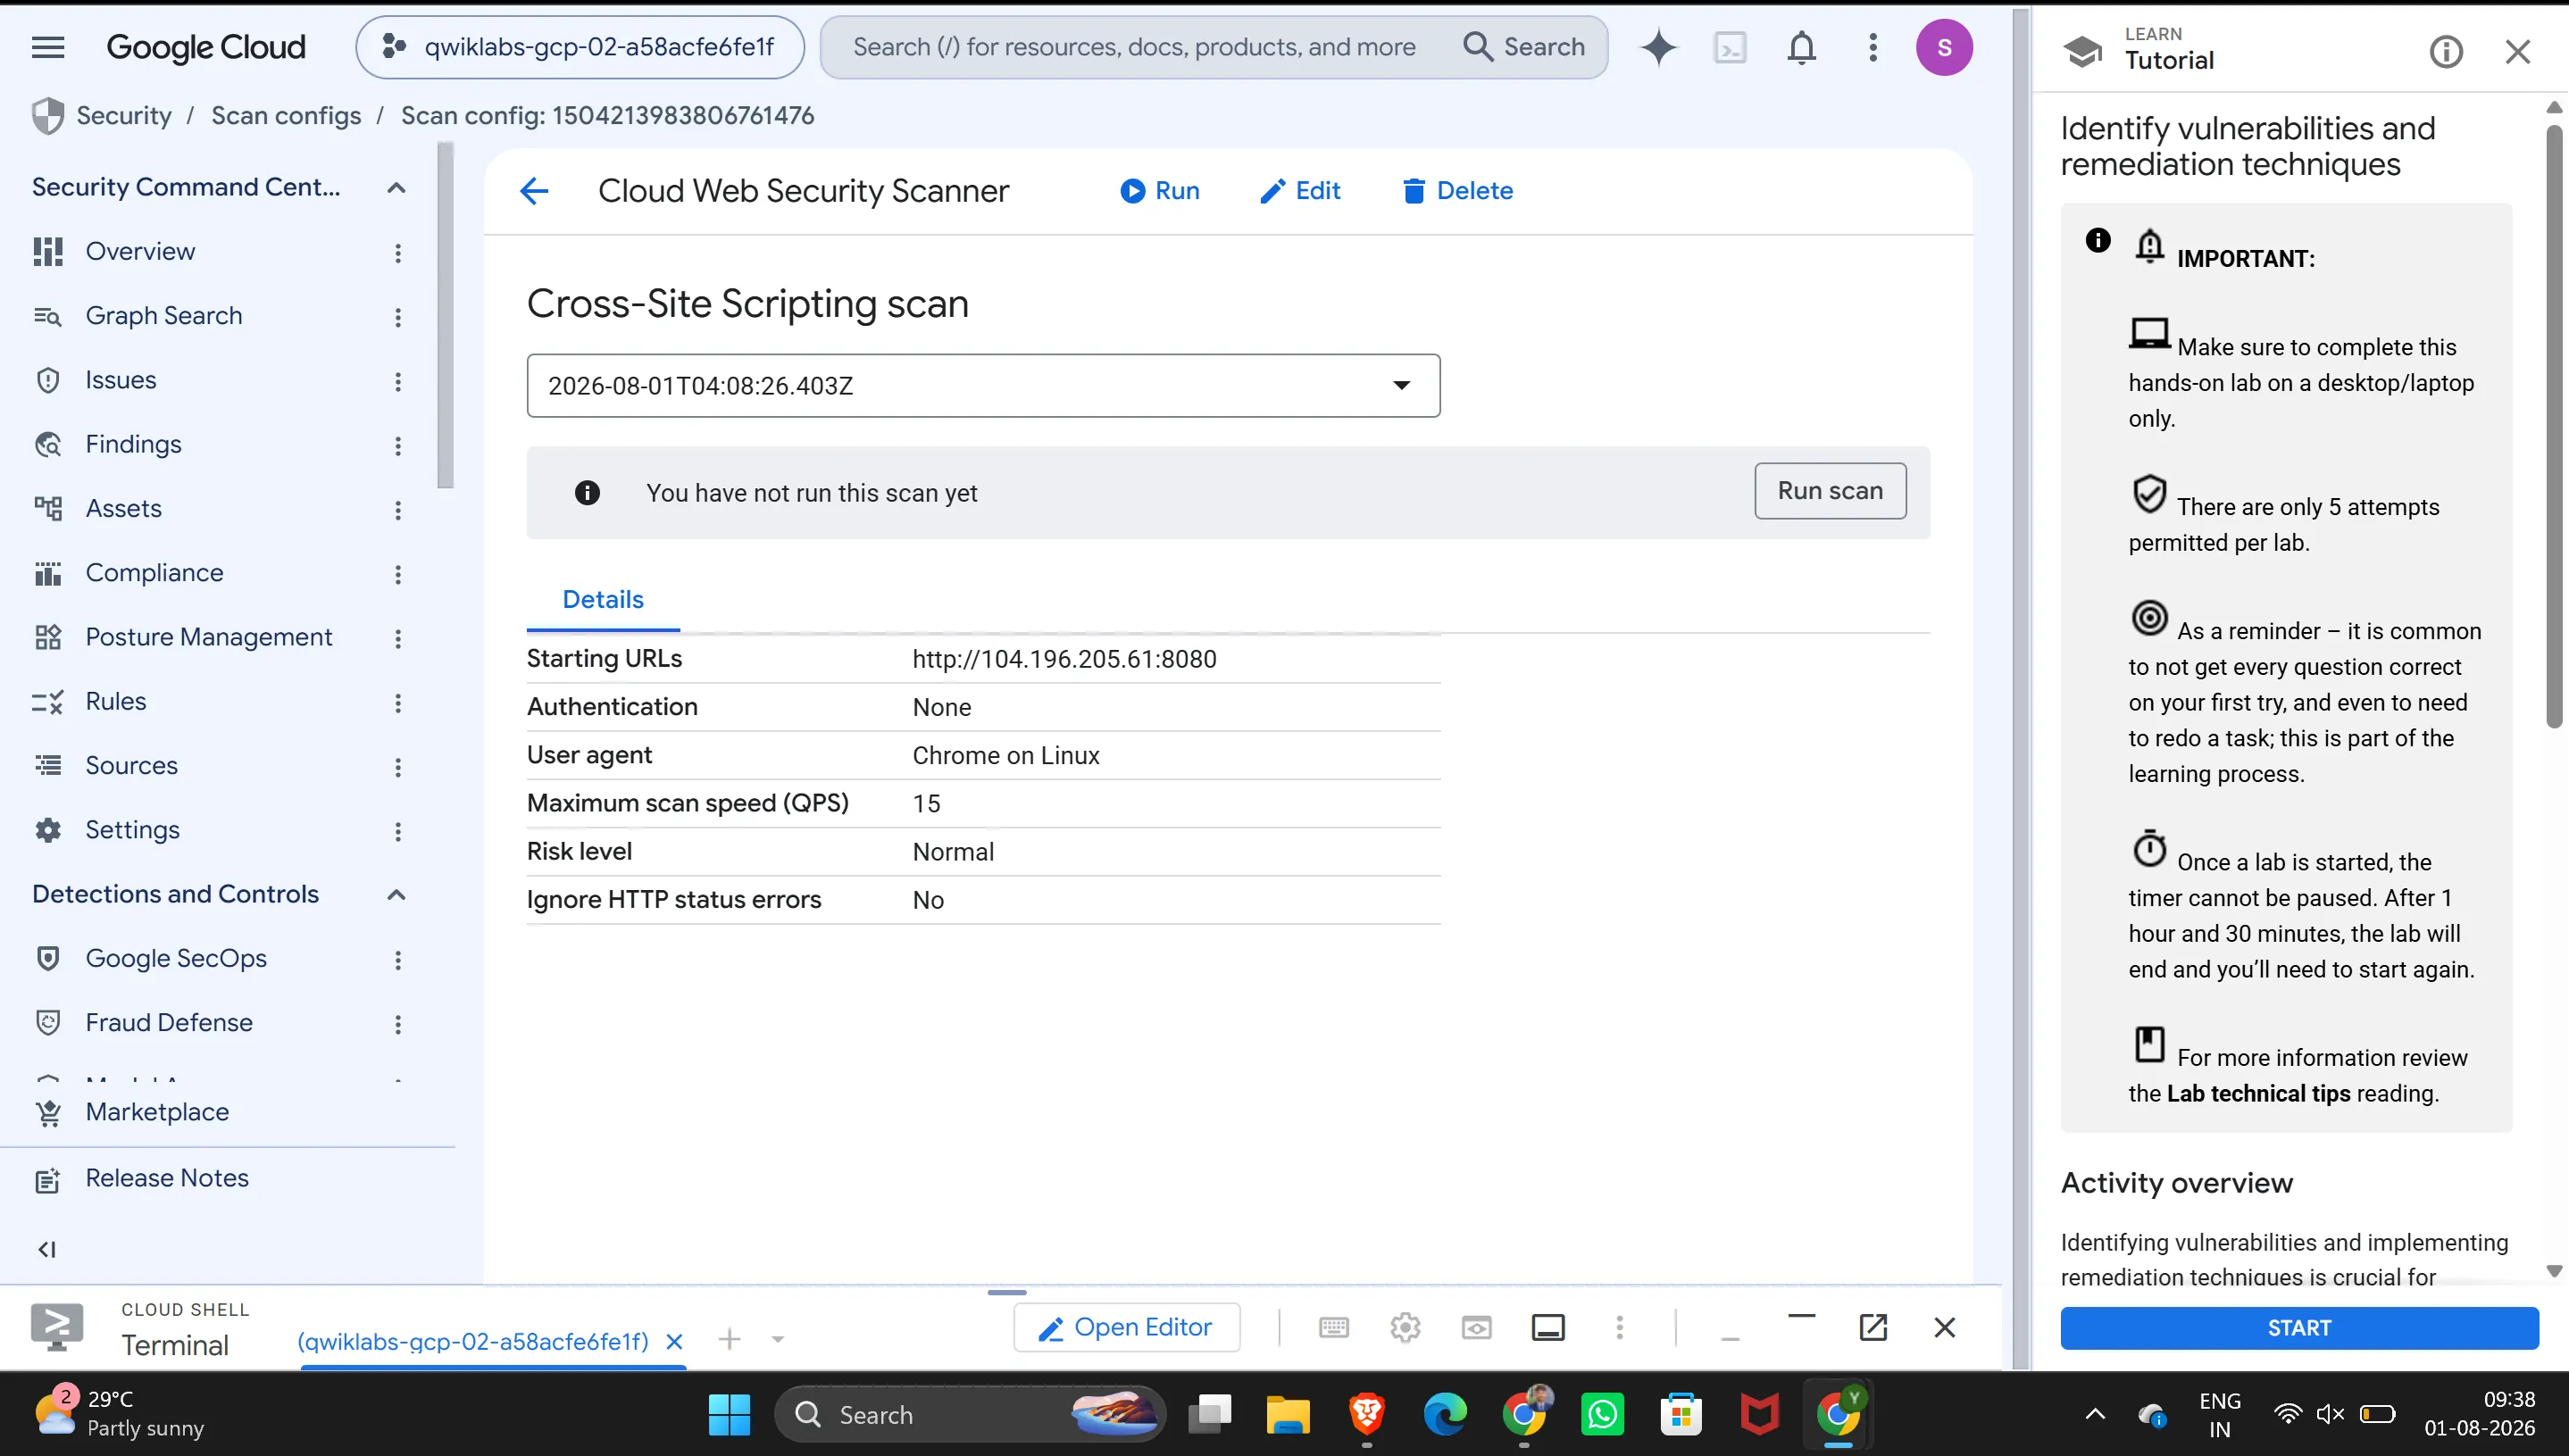Open Gemini AI assistant sparkle icon
Viewport: 2569px width, 1456px height.
tap(1658, 47)
